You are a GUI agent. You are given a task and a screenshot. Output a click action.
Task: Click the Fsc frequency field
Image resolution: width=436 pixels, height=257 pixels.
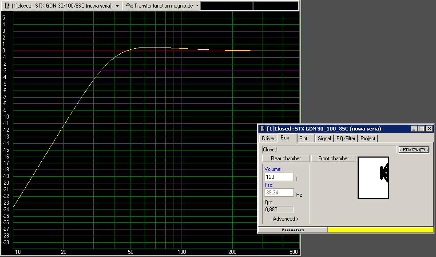pyautogui.click(x=279, y=193)
